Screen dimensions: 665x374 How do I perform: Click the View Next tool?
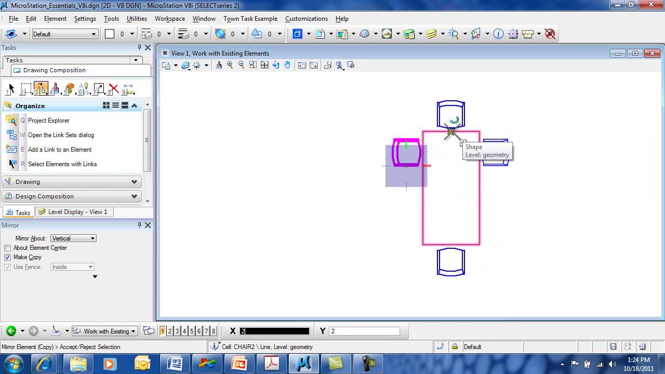click(x=313, y=65)
